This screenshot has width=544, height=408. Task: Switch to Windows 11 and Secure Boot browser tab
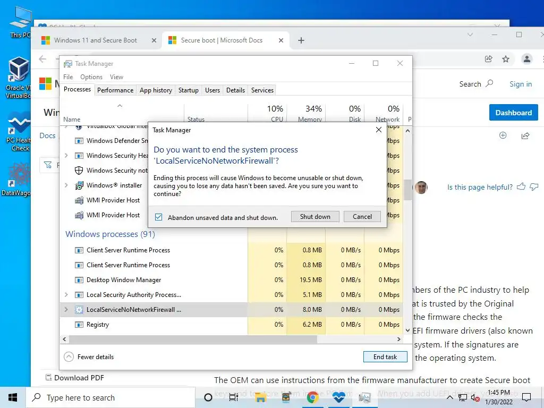pos(96,40)
